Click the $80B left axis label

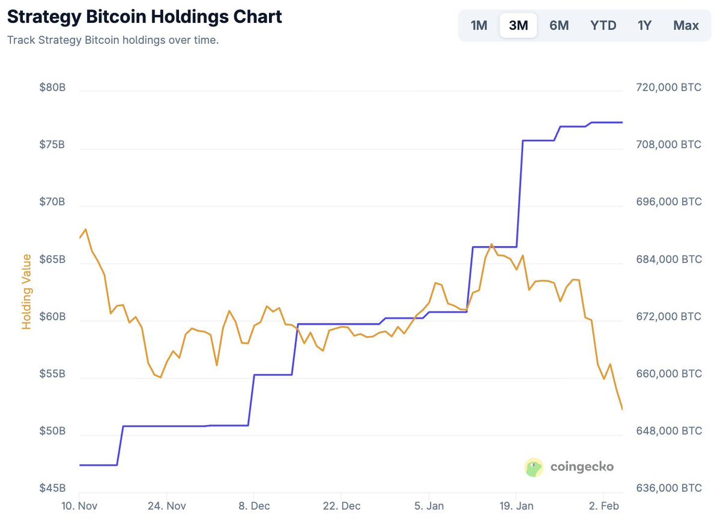coord(52,88)
